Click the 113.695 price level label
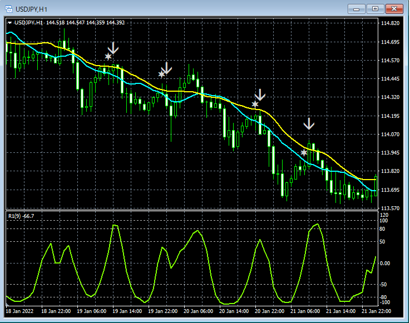 point(390,190)
